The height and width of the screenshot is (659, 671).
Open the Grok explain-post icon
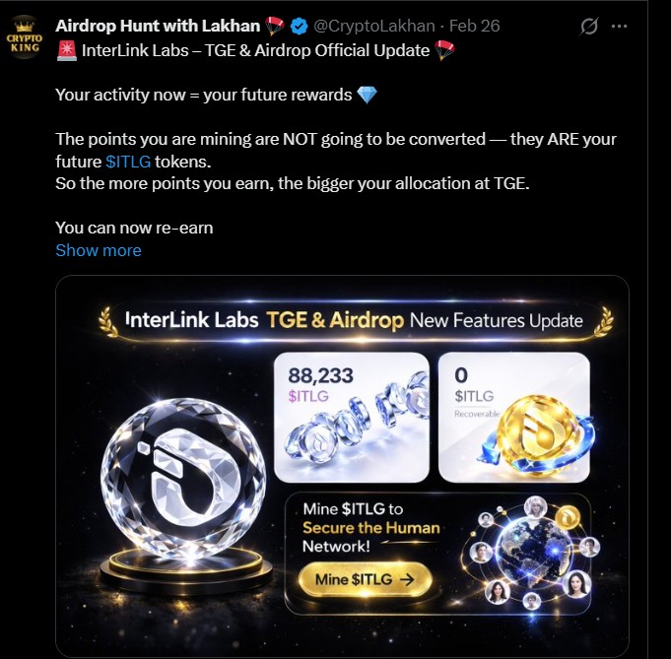tap(589, 27)
